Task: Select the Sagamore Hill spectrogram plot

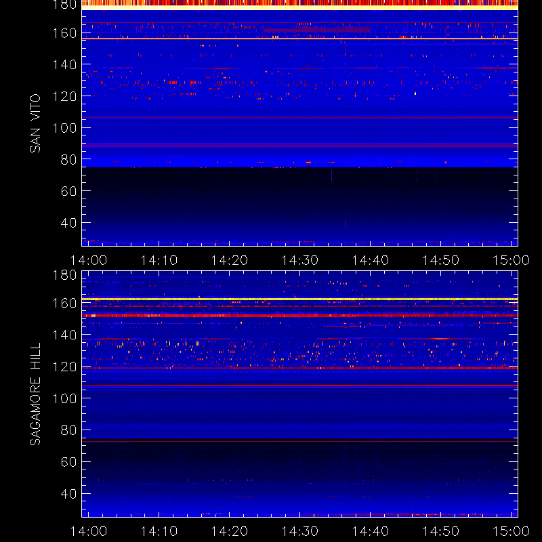Action: (299, 394)
